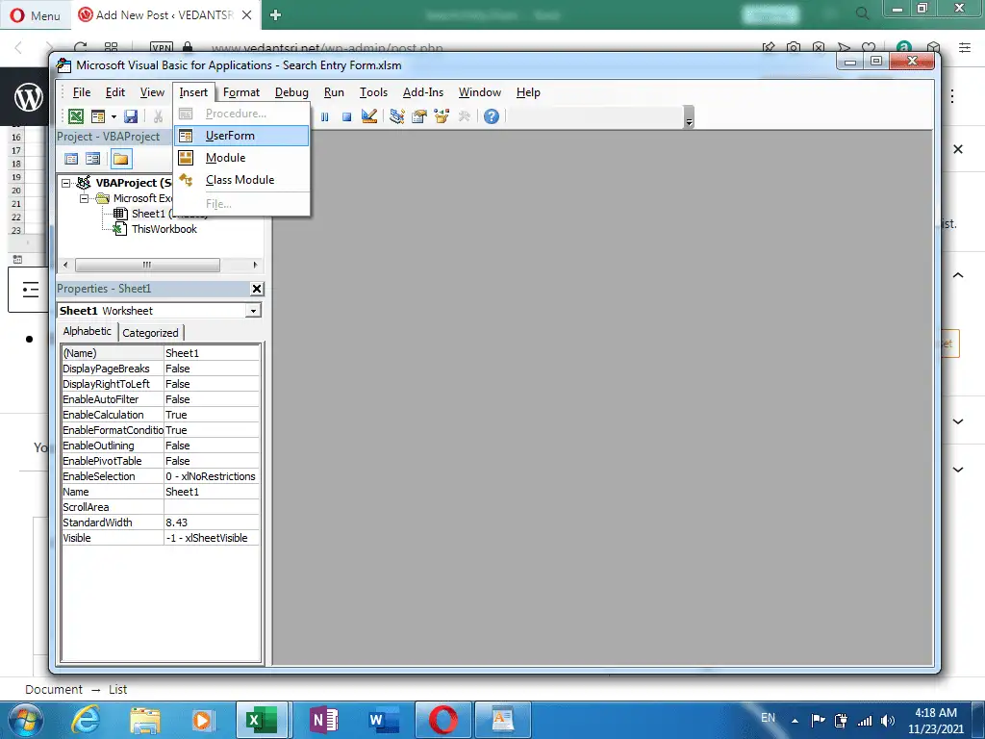Open OneNote from the taskbar
Screen dimensions: 985x739
point(324,720)
